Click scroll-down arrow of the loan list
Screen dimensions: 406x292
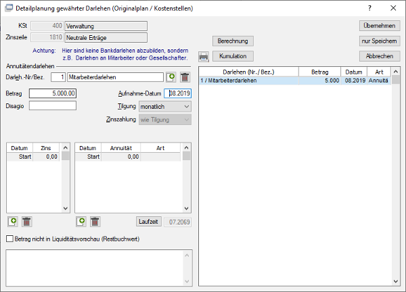pyautogui.click(x=395, y=281)
